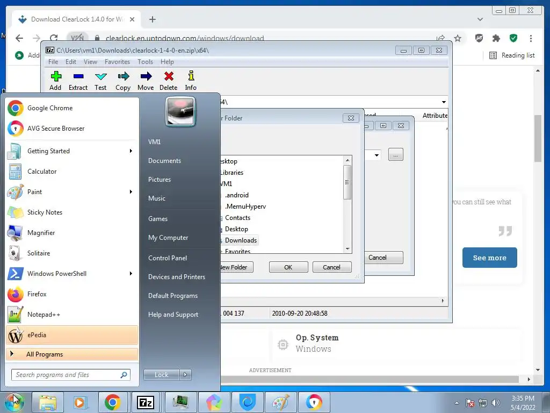Click the Windows Start orb
The image size is (550, 413).
14,402
